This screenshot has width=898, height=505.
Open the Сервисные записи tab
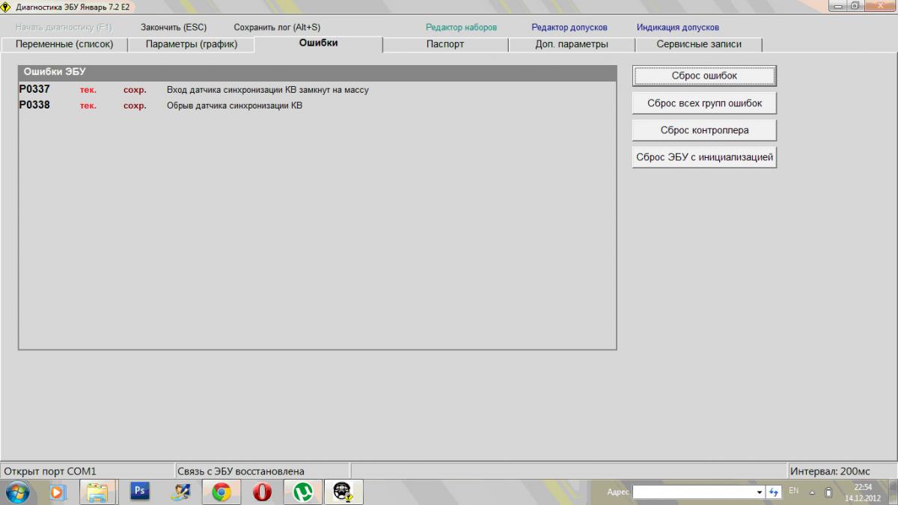699,44
